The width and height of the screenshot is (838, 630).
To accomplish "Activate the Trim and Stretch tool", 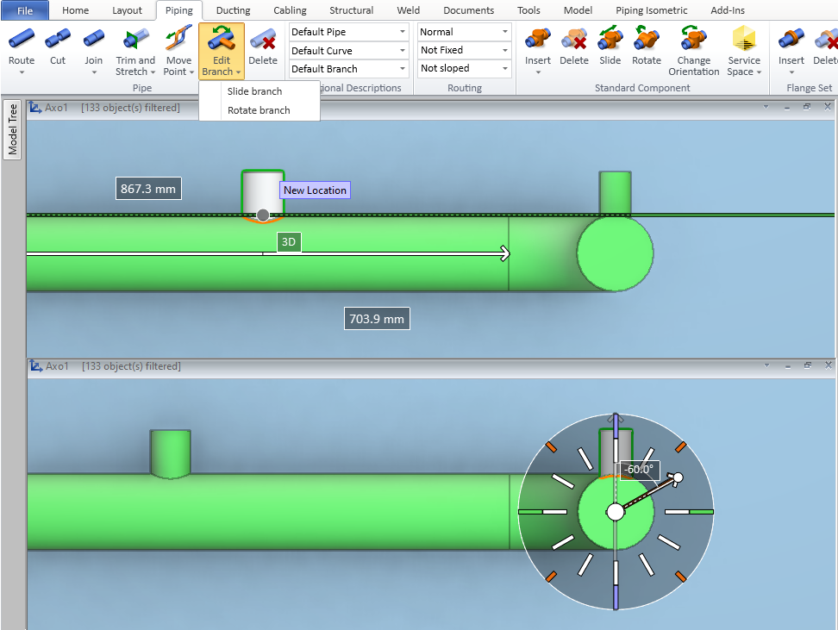I will coord(135,50).
